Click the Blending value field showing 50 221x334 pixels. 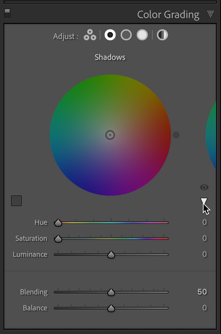point(202,292)
